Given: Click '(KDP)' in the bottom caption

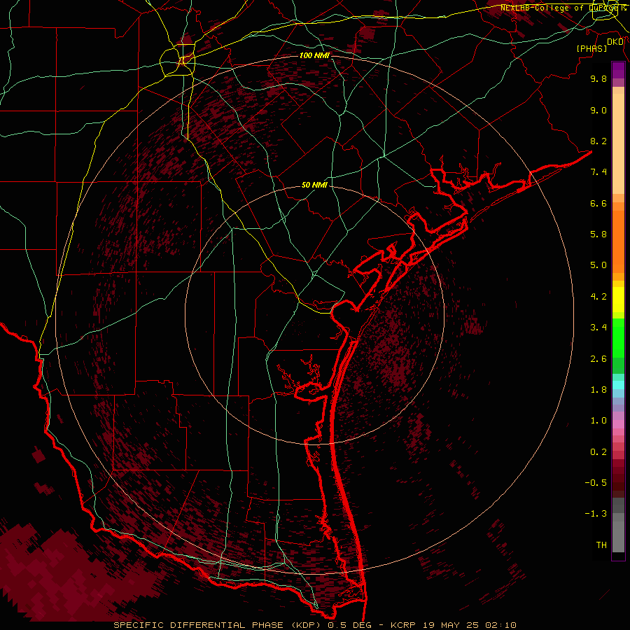Looking at the screenshot, I should [307, 625].
